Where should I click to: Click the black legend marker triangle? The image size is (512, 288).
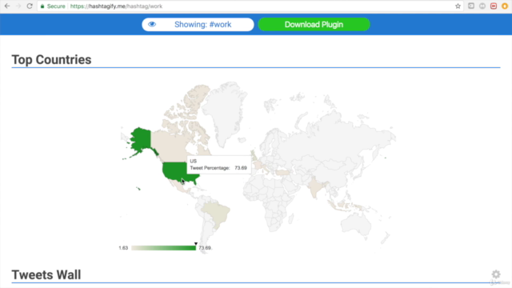195,243
